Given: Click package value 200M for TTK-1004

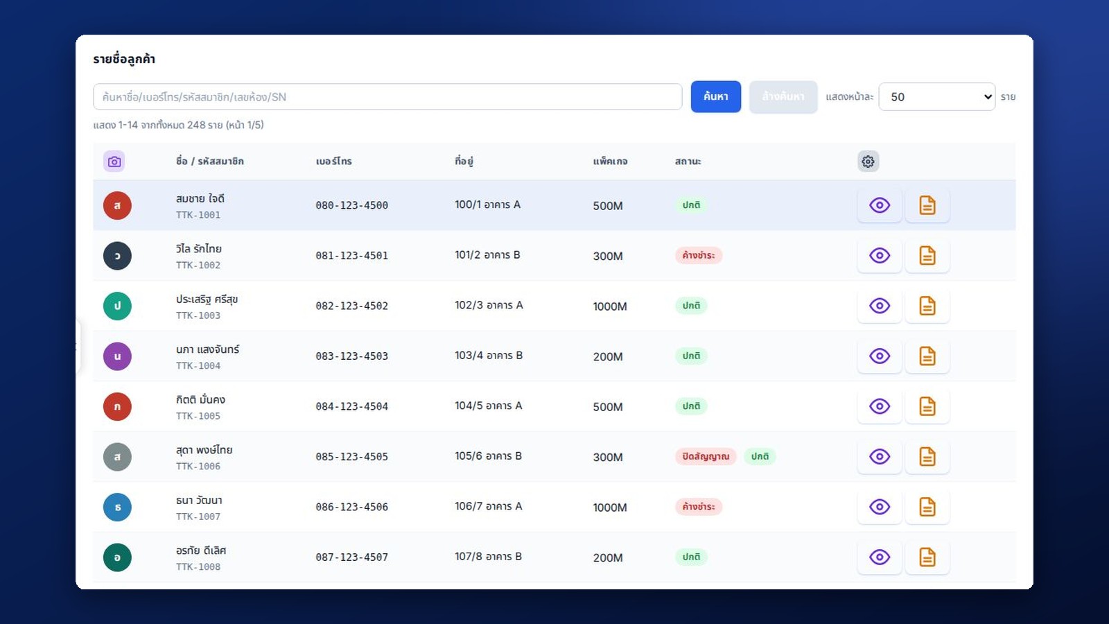Looking at the screenshot, I should pyautogui.click(x=608, y=356).
